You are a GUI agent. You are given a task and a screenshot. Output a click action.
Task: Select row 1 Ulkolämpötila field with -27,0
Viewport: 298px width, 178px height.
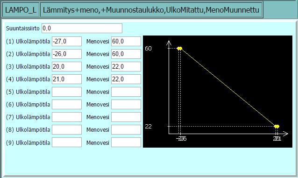(67, 41)
